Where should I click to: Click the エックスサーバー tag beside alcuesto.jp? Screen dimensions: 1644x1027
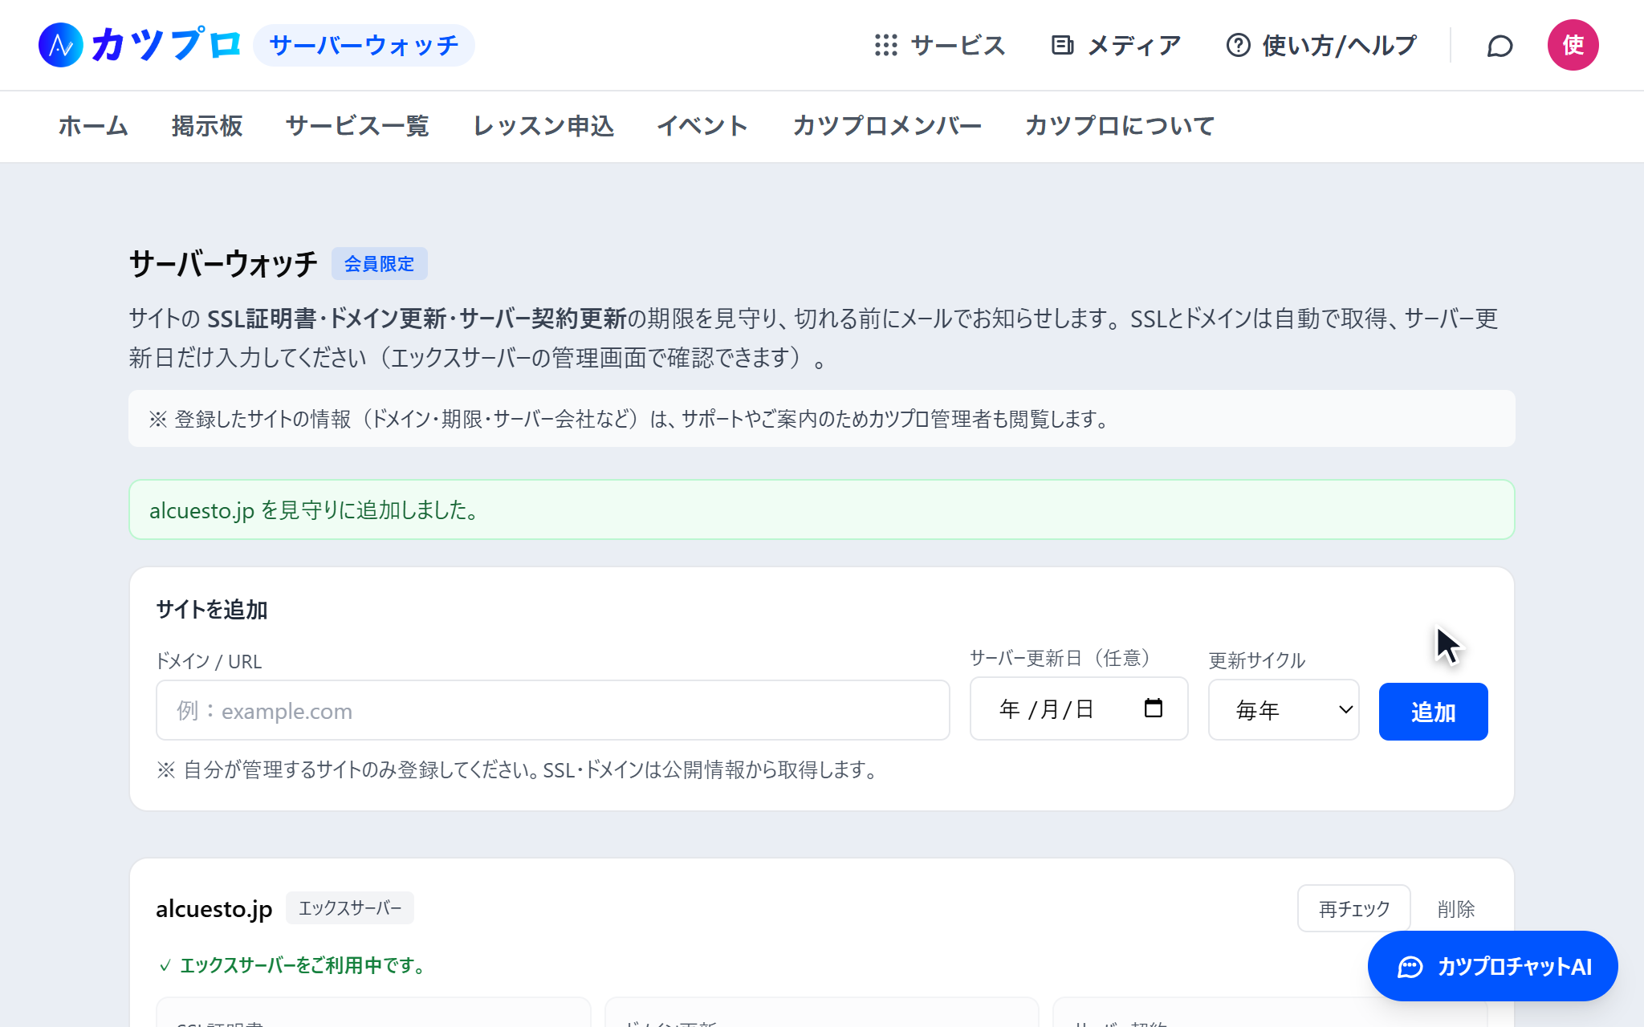[x=350, y=908]
